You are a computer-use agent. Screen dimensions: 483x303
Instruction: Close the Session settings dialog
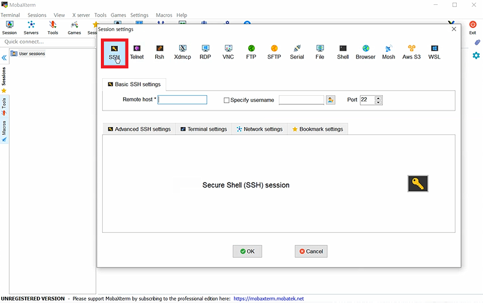coord(454,29)
